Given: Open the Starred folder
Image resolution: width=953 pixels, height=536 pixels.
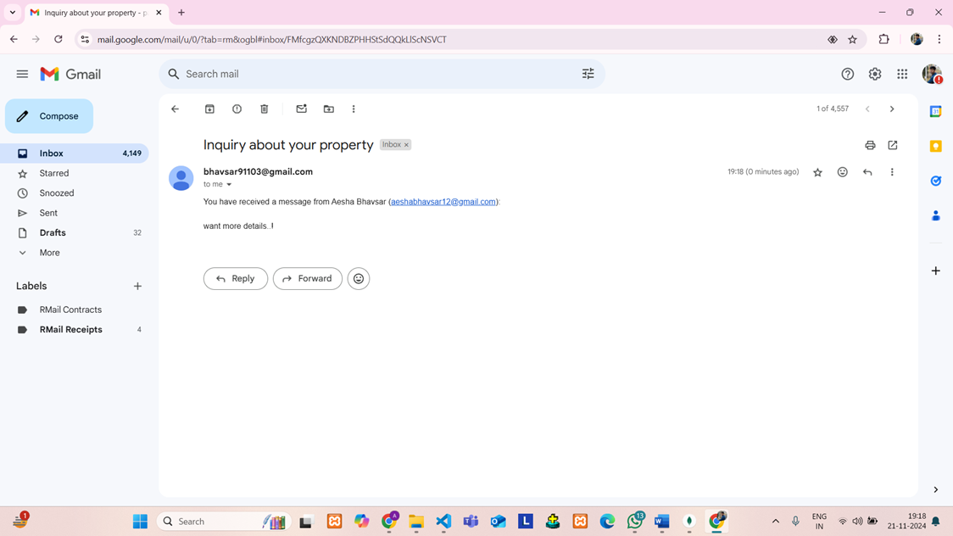Looking at the screenshot, I should point(54,173).
